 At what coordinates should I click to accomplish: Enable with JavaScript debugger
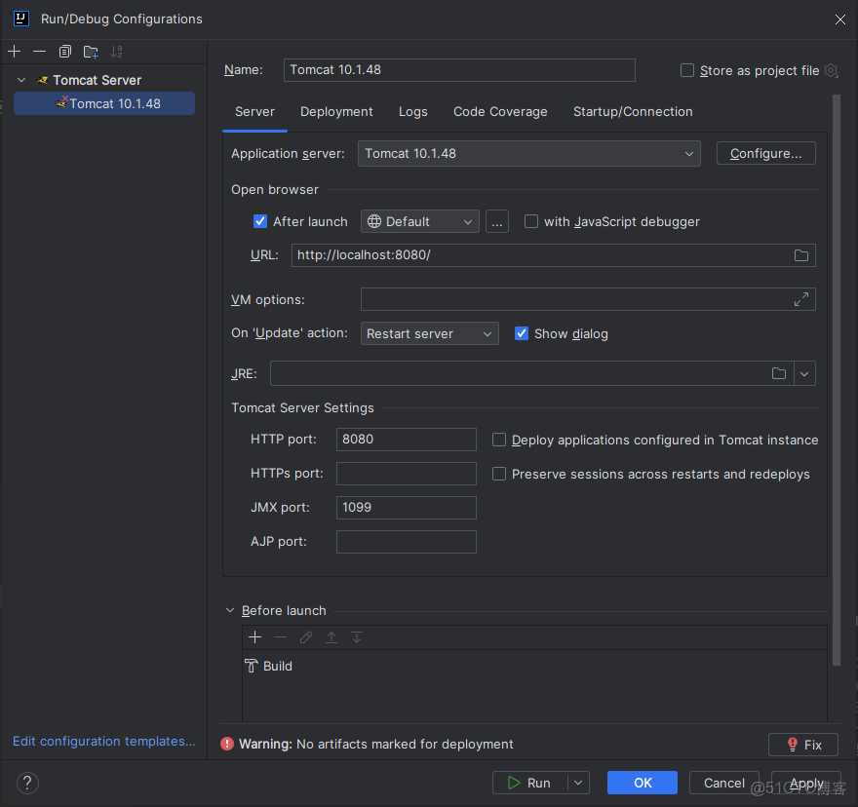(x=530, y=221)
